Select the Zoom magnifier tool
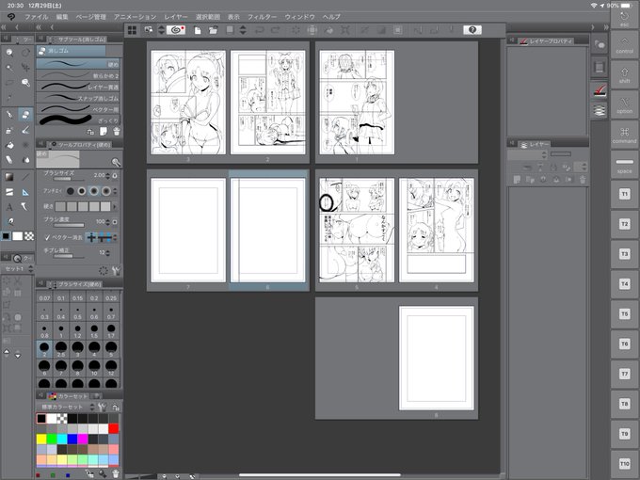 [x=9, y=53]
